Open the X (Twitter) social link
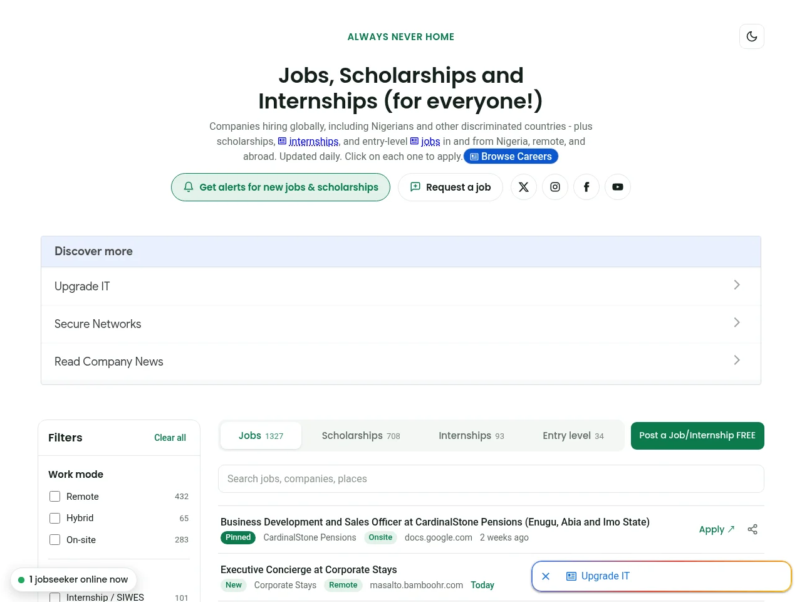 (x=524, y=187)
